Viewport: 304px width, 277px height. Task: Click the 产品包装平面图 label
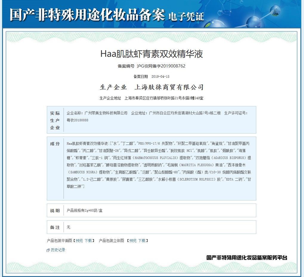(60, 241)
